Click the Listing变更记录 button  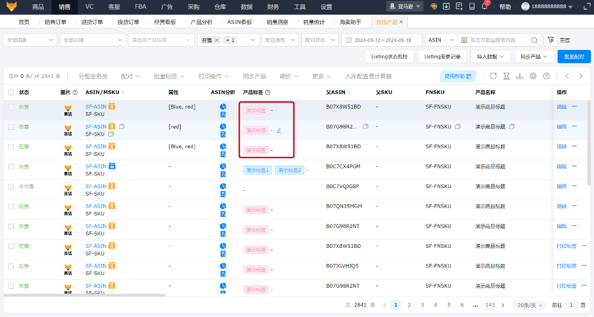tap(442, 57)
